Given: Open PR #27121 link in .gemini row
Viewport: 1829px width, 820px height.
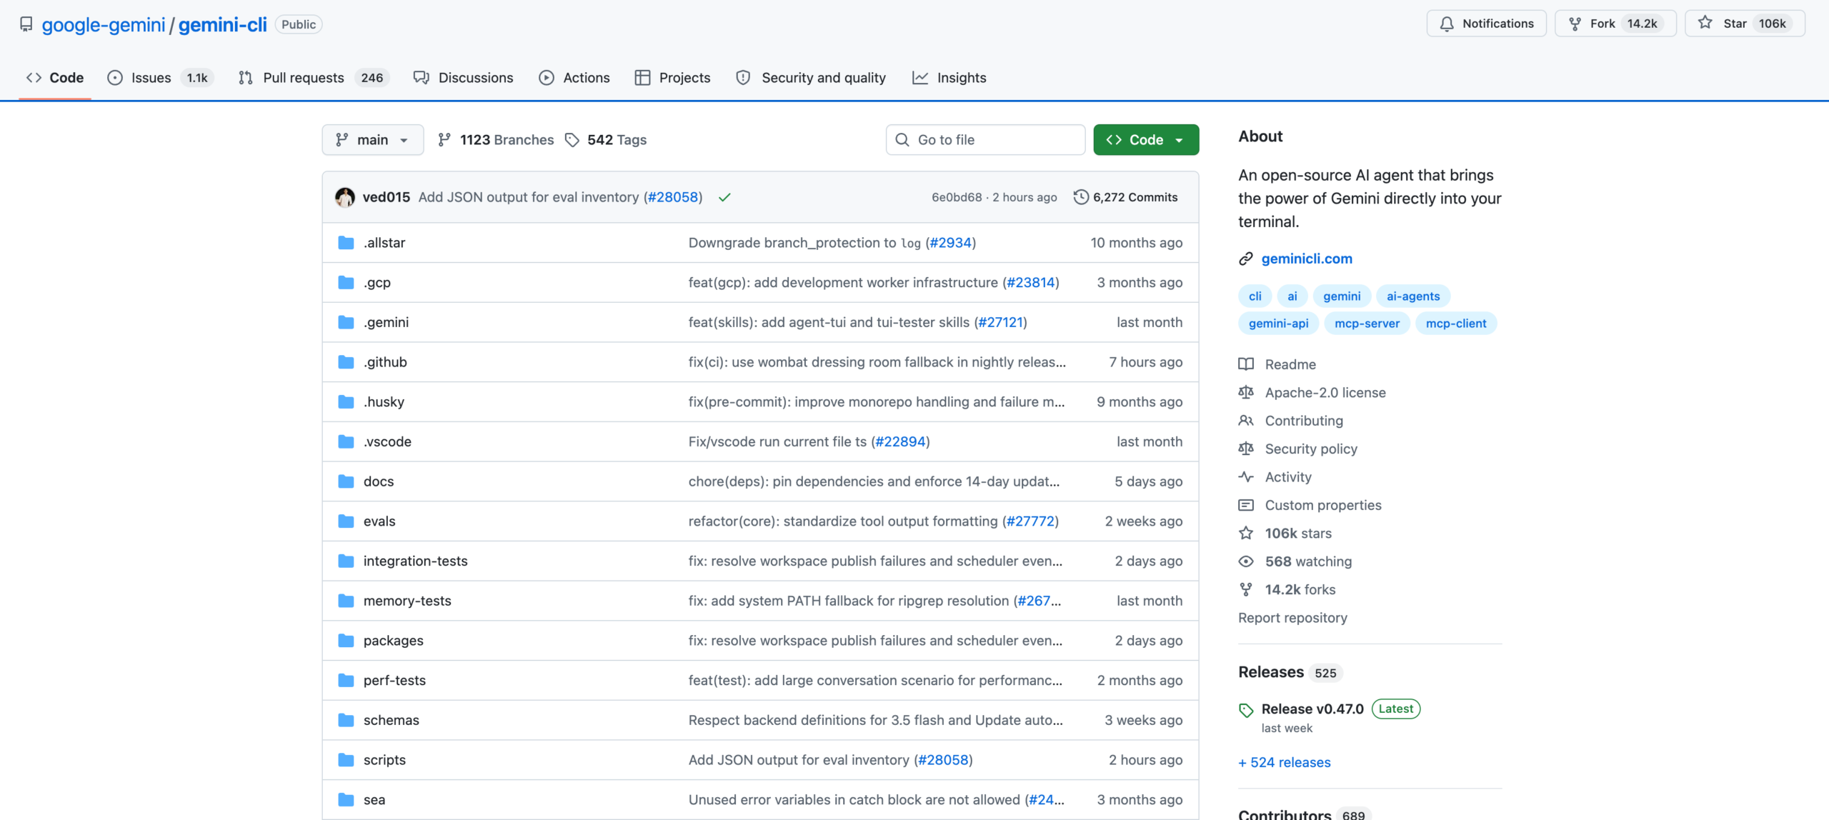Looking at the screenshot, I should tap(1000, 323).
